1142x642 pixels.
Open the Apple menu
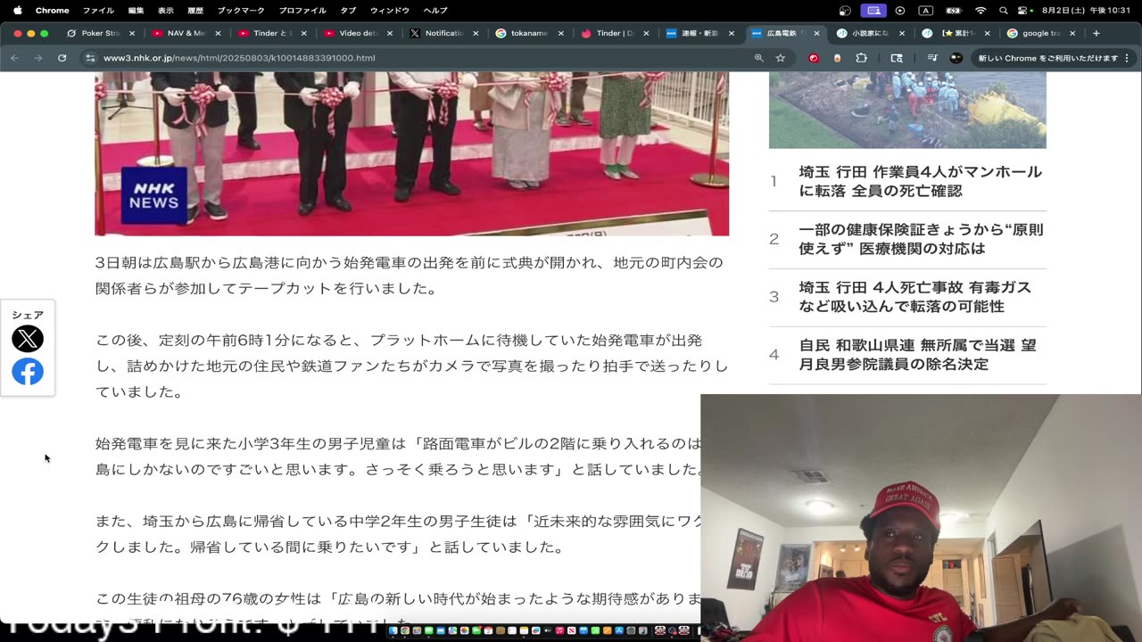coord(17,11)
